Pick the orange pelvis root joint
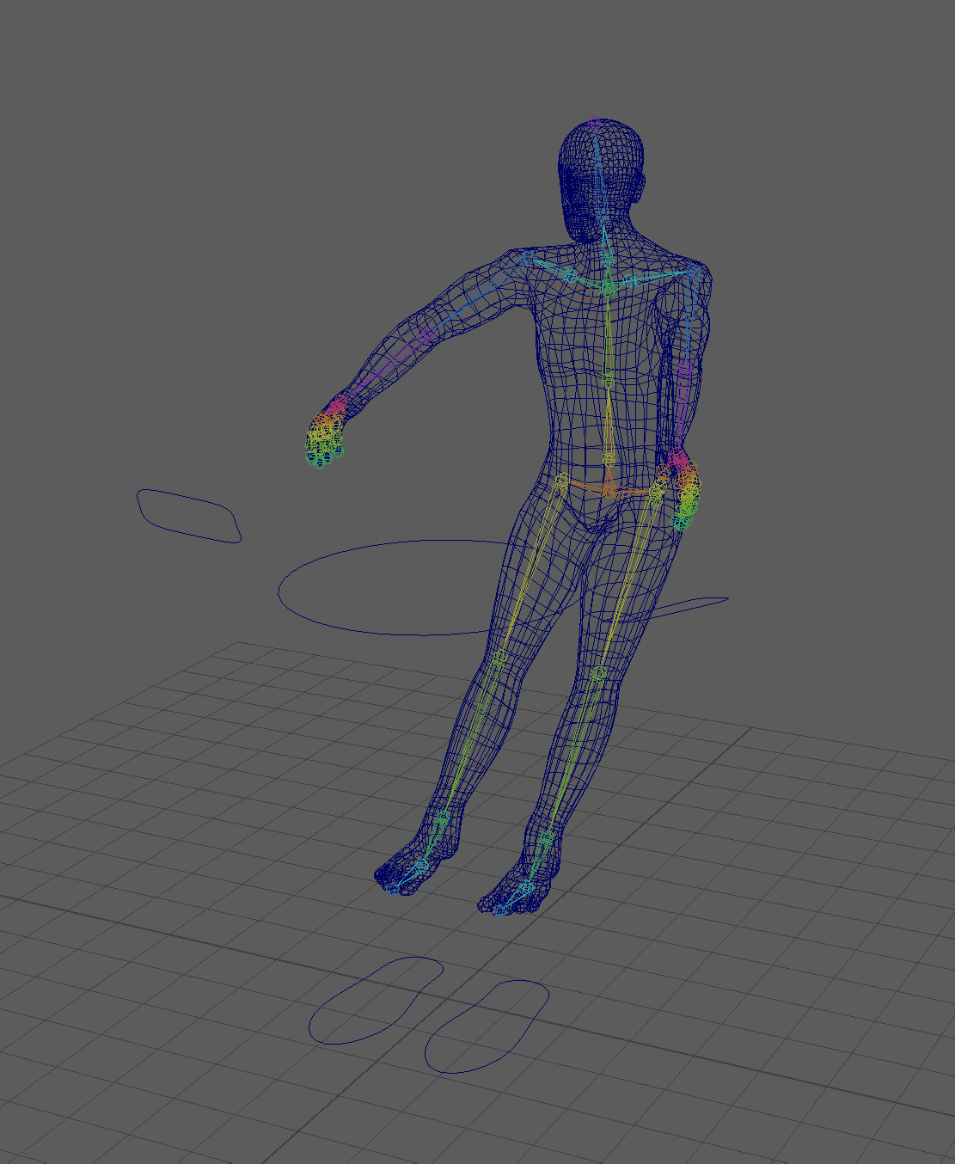 609,491
